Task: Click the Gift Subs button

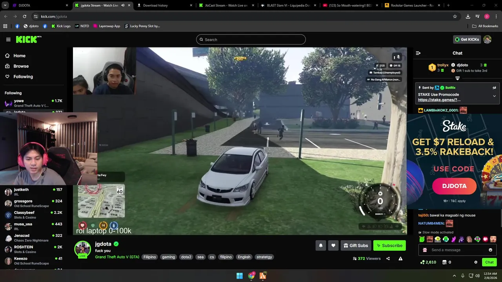Action: [x=356, y=246]
